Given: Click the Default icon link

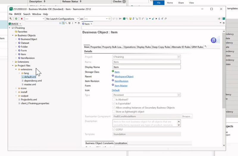Looking at the screenshot, I should click(x=116, y=90).
